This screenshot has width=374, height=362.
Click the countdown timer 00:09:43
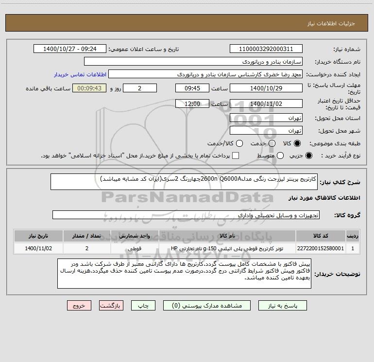pyautogui.click(x=89, y=88)
